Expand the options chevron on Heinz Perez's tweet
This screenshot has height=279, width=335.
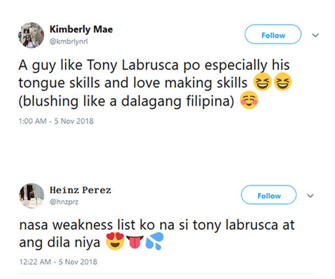click(311, 195)
